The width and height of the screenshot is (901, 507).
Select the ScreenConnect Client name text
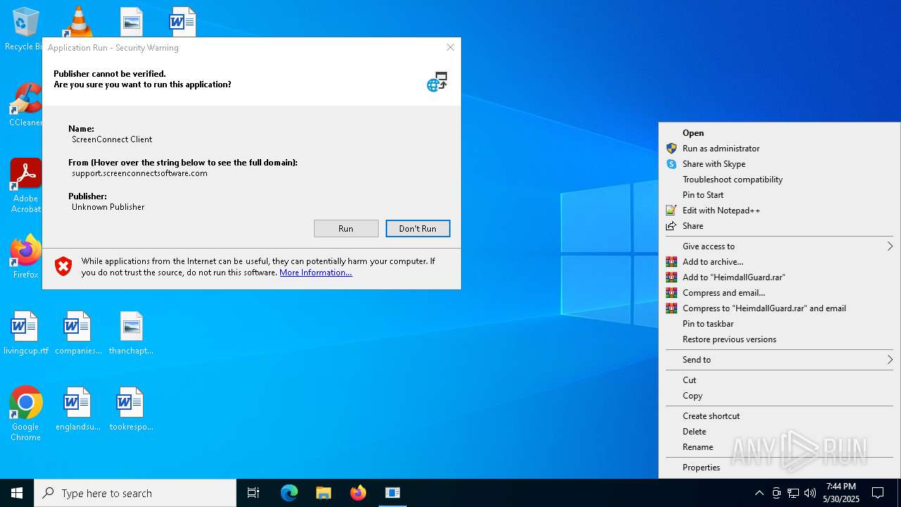coord(112,139)
